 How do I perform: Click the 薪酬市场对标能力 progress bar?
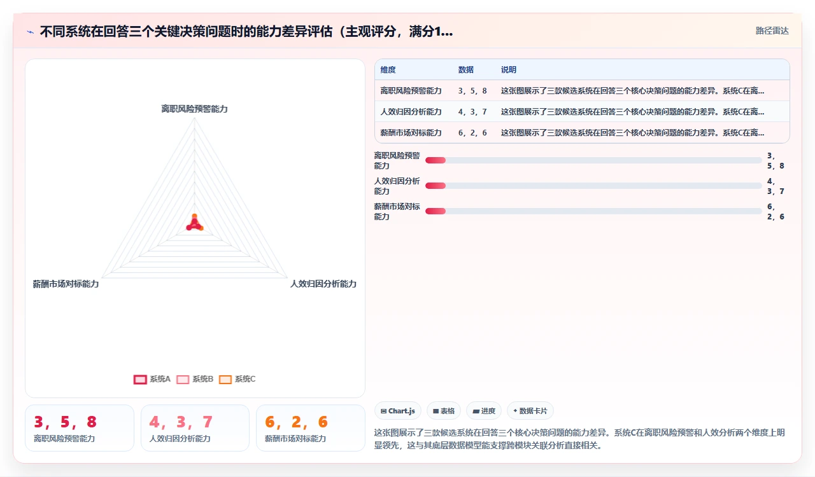593,211
